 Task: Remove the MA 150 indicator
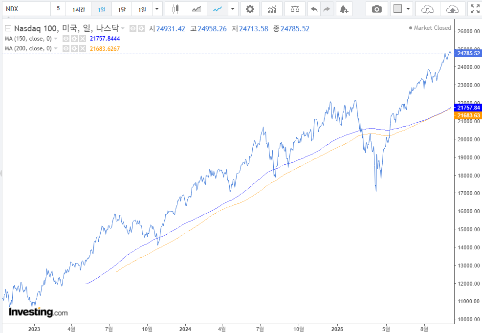83,39
